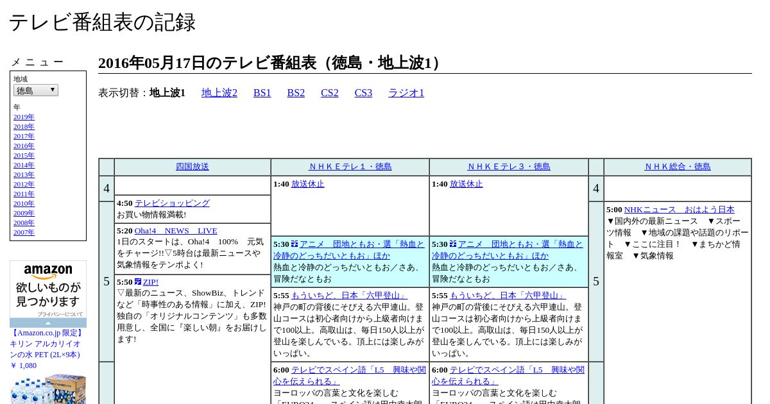Open the Amazon advertisement banner
This screenshot has height=404, width=770.
(48, 290)
